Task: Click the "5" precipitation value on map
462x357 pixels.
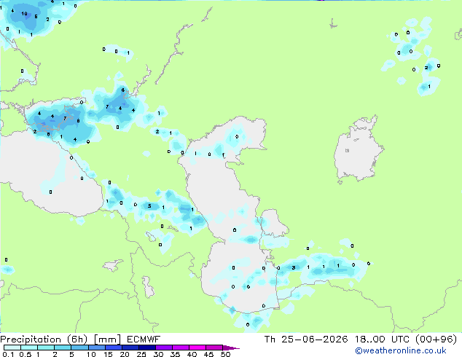Action: point(149,206)
